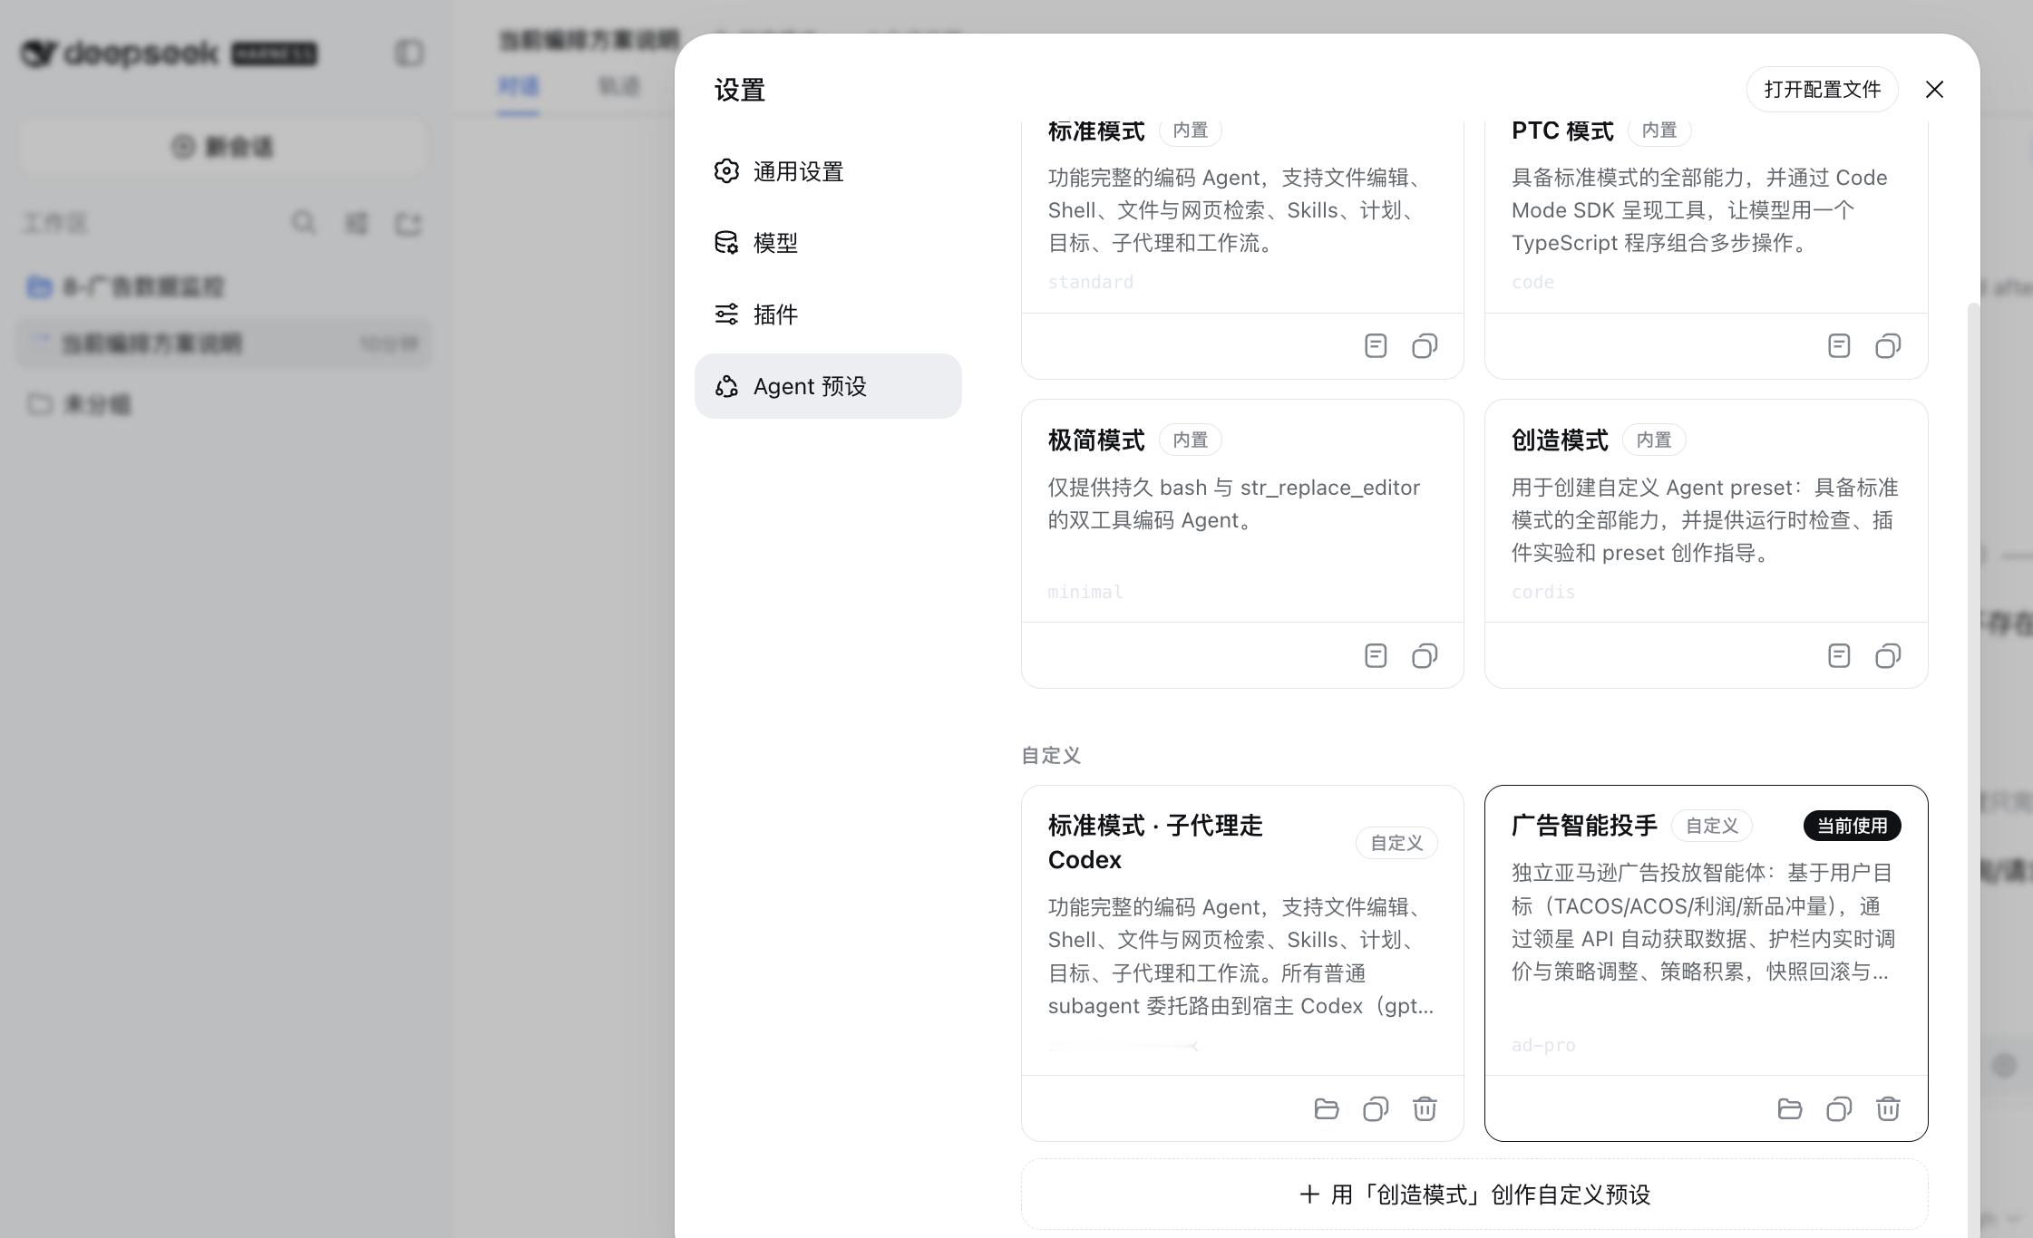Click the workspace search icon in background sidebar
The image size is (2033, 1238).
(x=304, y=223)
